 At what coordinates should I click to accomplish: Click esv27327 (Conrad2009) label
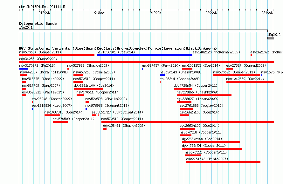pyautogui.click(x=246, y=66)
